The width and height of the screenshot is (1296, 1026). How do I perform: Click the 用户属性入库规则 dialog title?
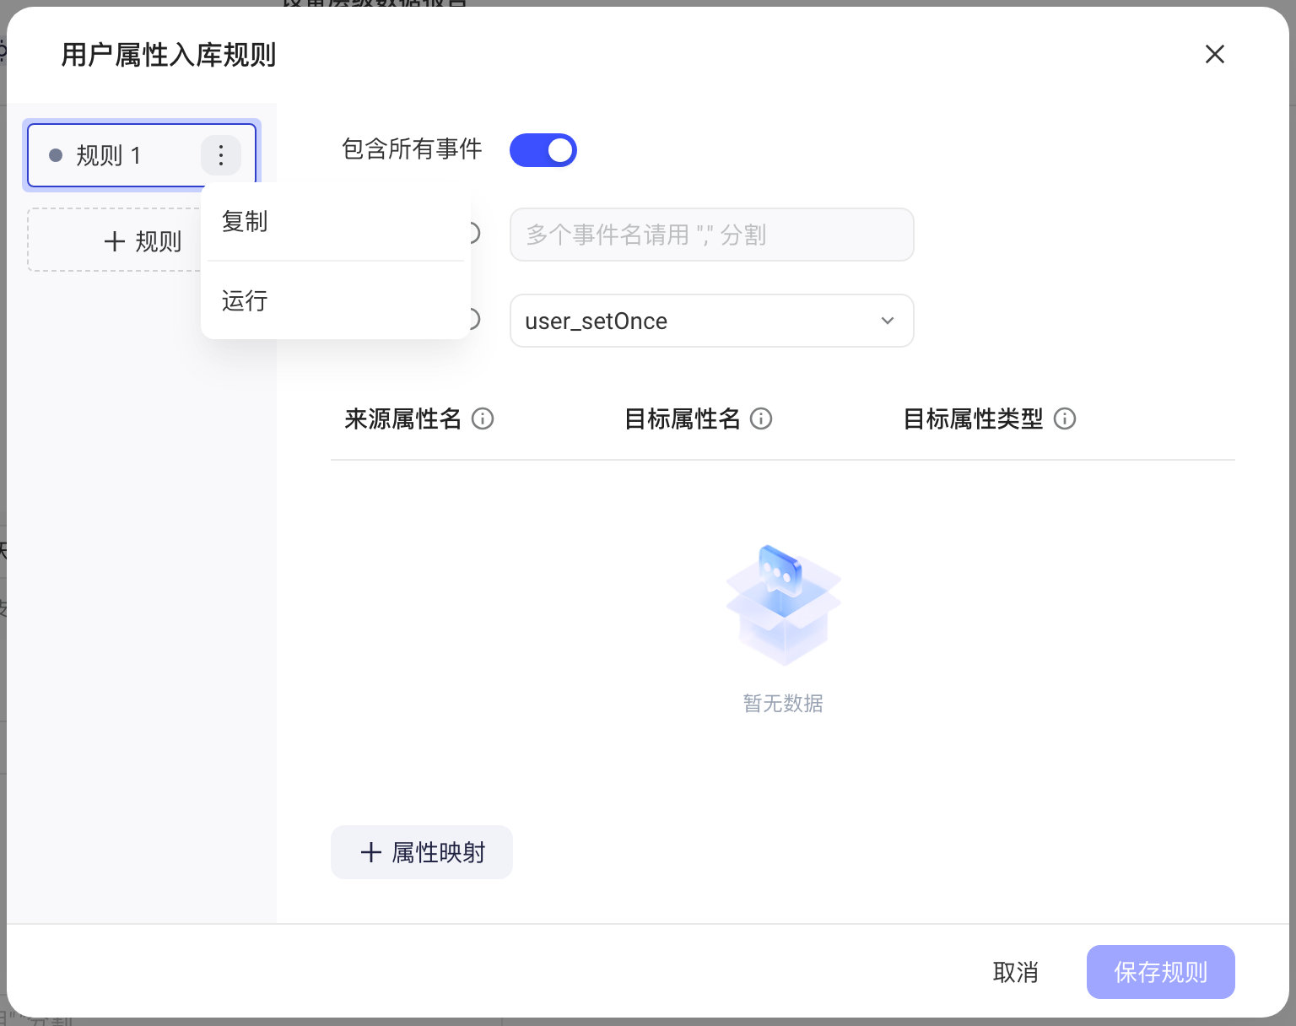tap(169, 55)
